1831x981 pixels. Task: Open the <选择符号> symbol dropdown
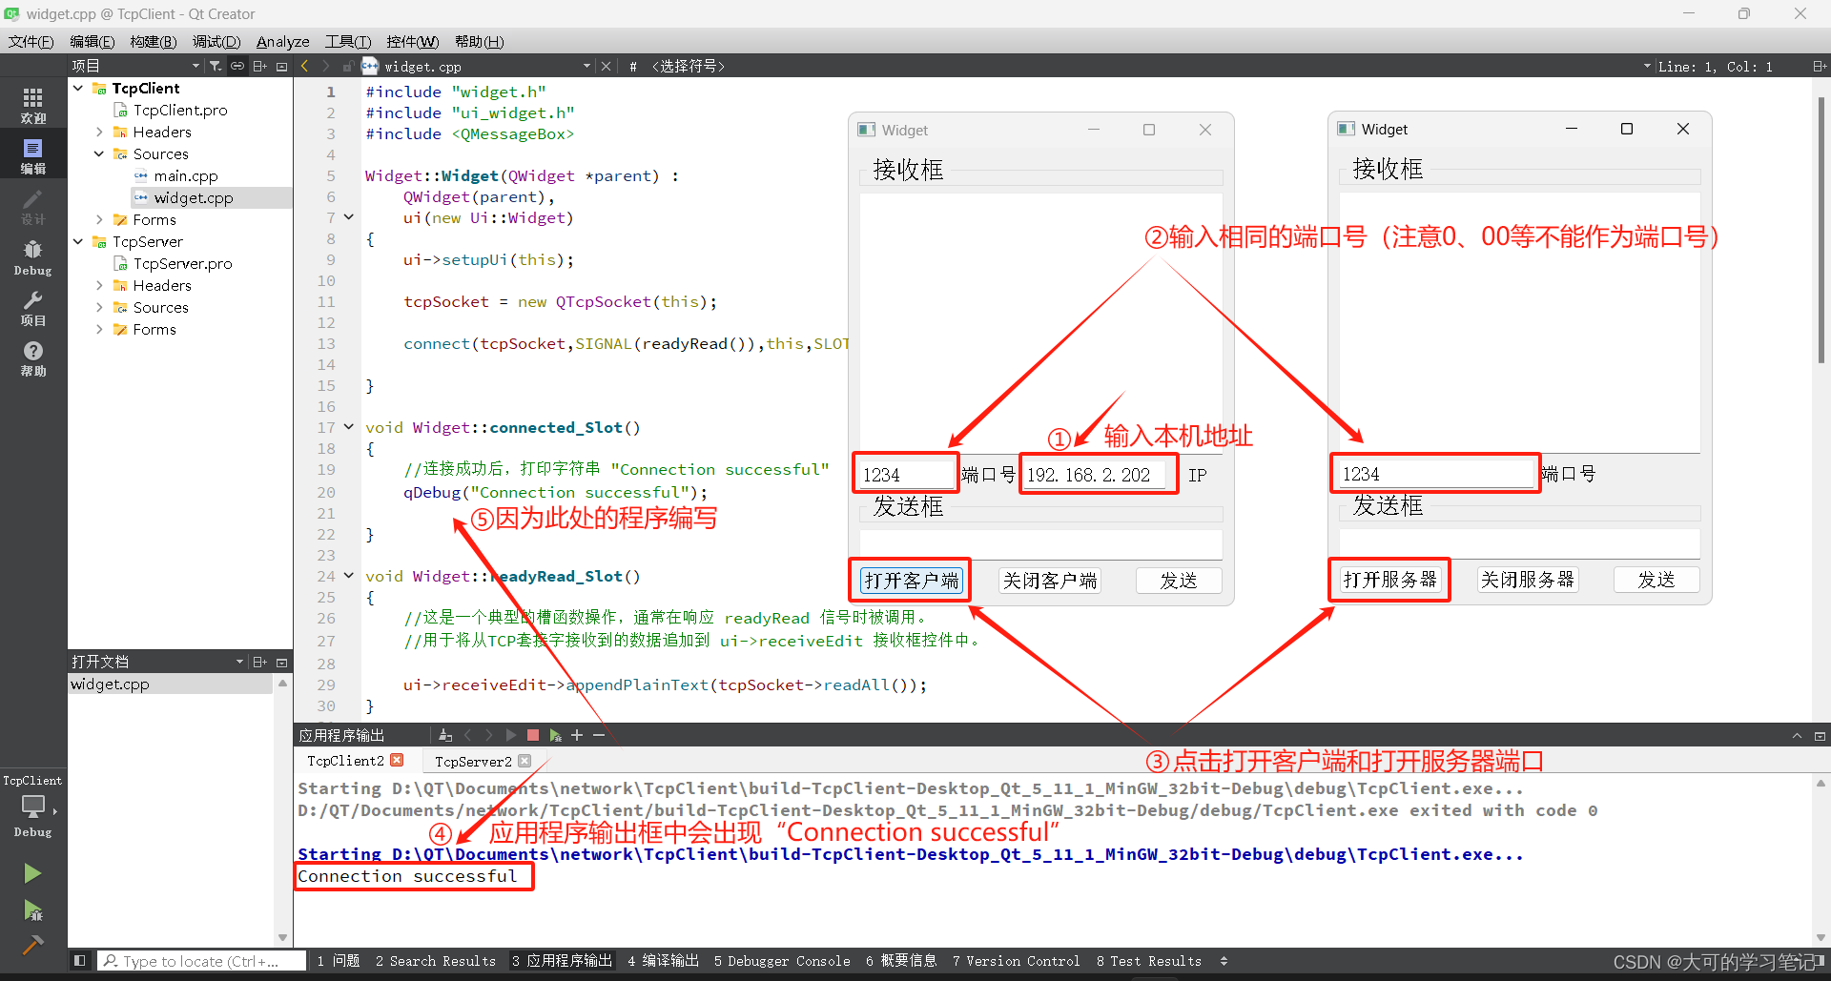coord(689,66)
